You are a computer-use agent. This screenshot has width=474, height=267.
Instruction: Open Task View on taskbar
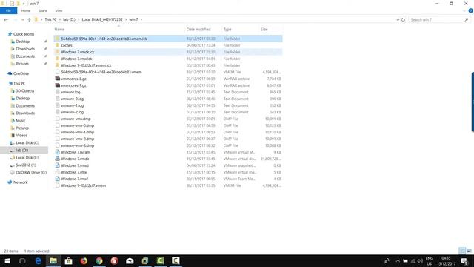click(22, 260)
